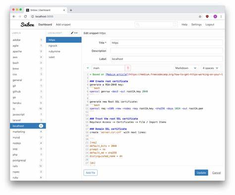The width and height of the screenshot is (235, 195).
Task: Click the top search box
Action: (156, 25)
